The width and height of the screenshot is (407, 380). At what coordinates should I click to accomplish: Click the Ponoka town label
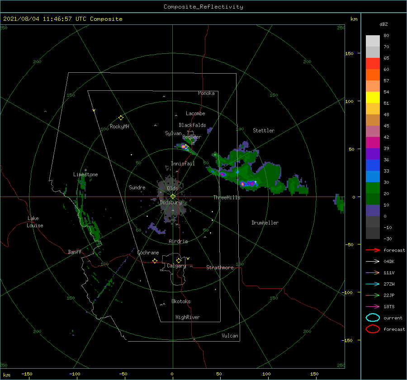(x=206, y=93)
